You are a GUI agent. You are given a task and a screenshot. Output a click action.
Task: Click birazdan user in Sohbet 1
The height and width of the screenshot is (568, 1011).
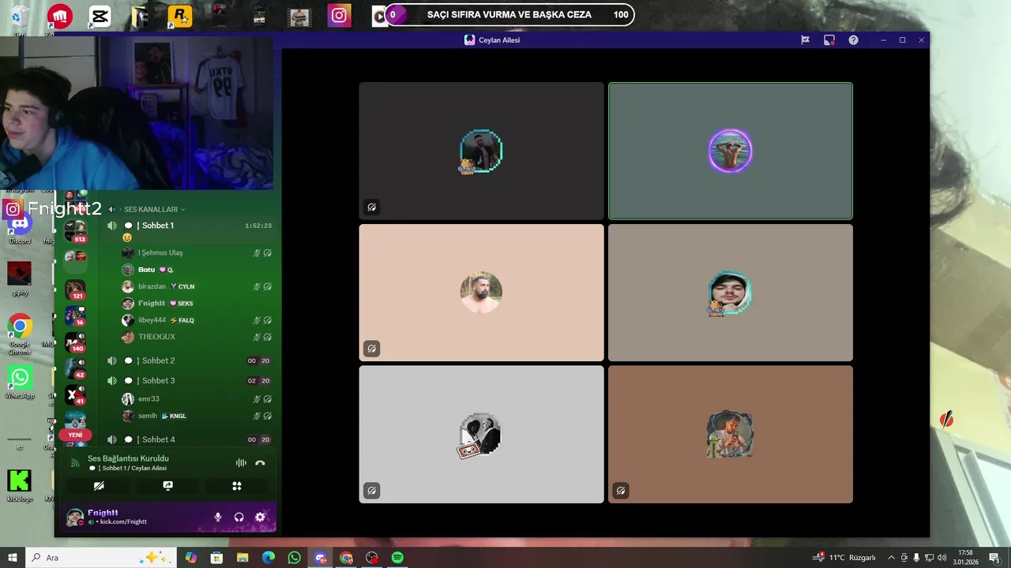(x=197, y=286)
